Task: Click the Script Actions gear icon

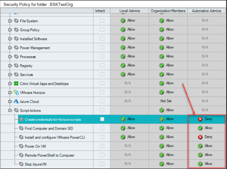Action: [x=16, y=110]
